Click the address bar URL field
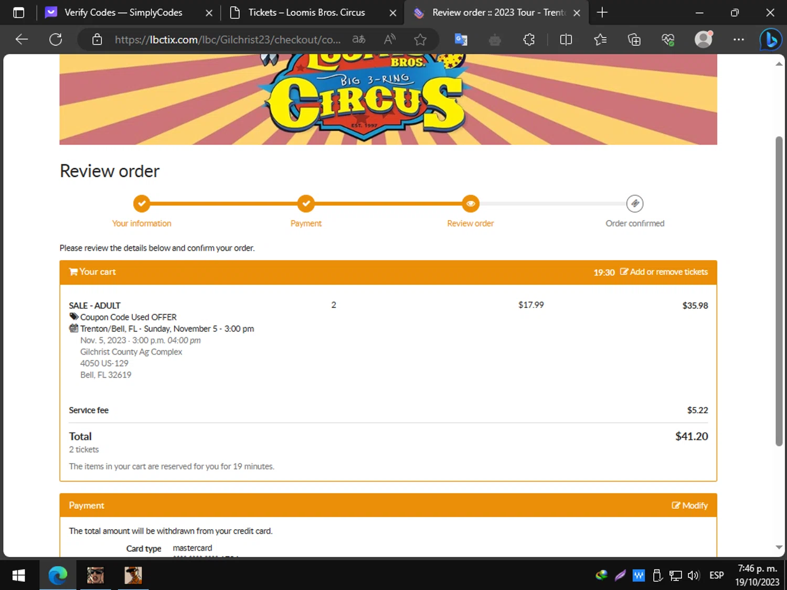This screenshot has width=787, height=590. [x=228, y=39]
